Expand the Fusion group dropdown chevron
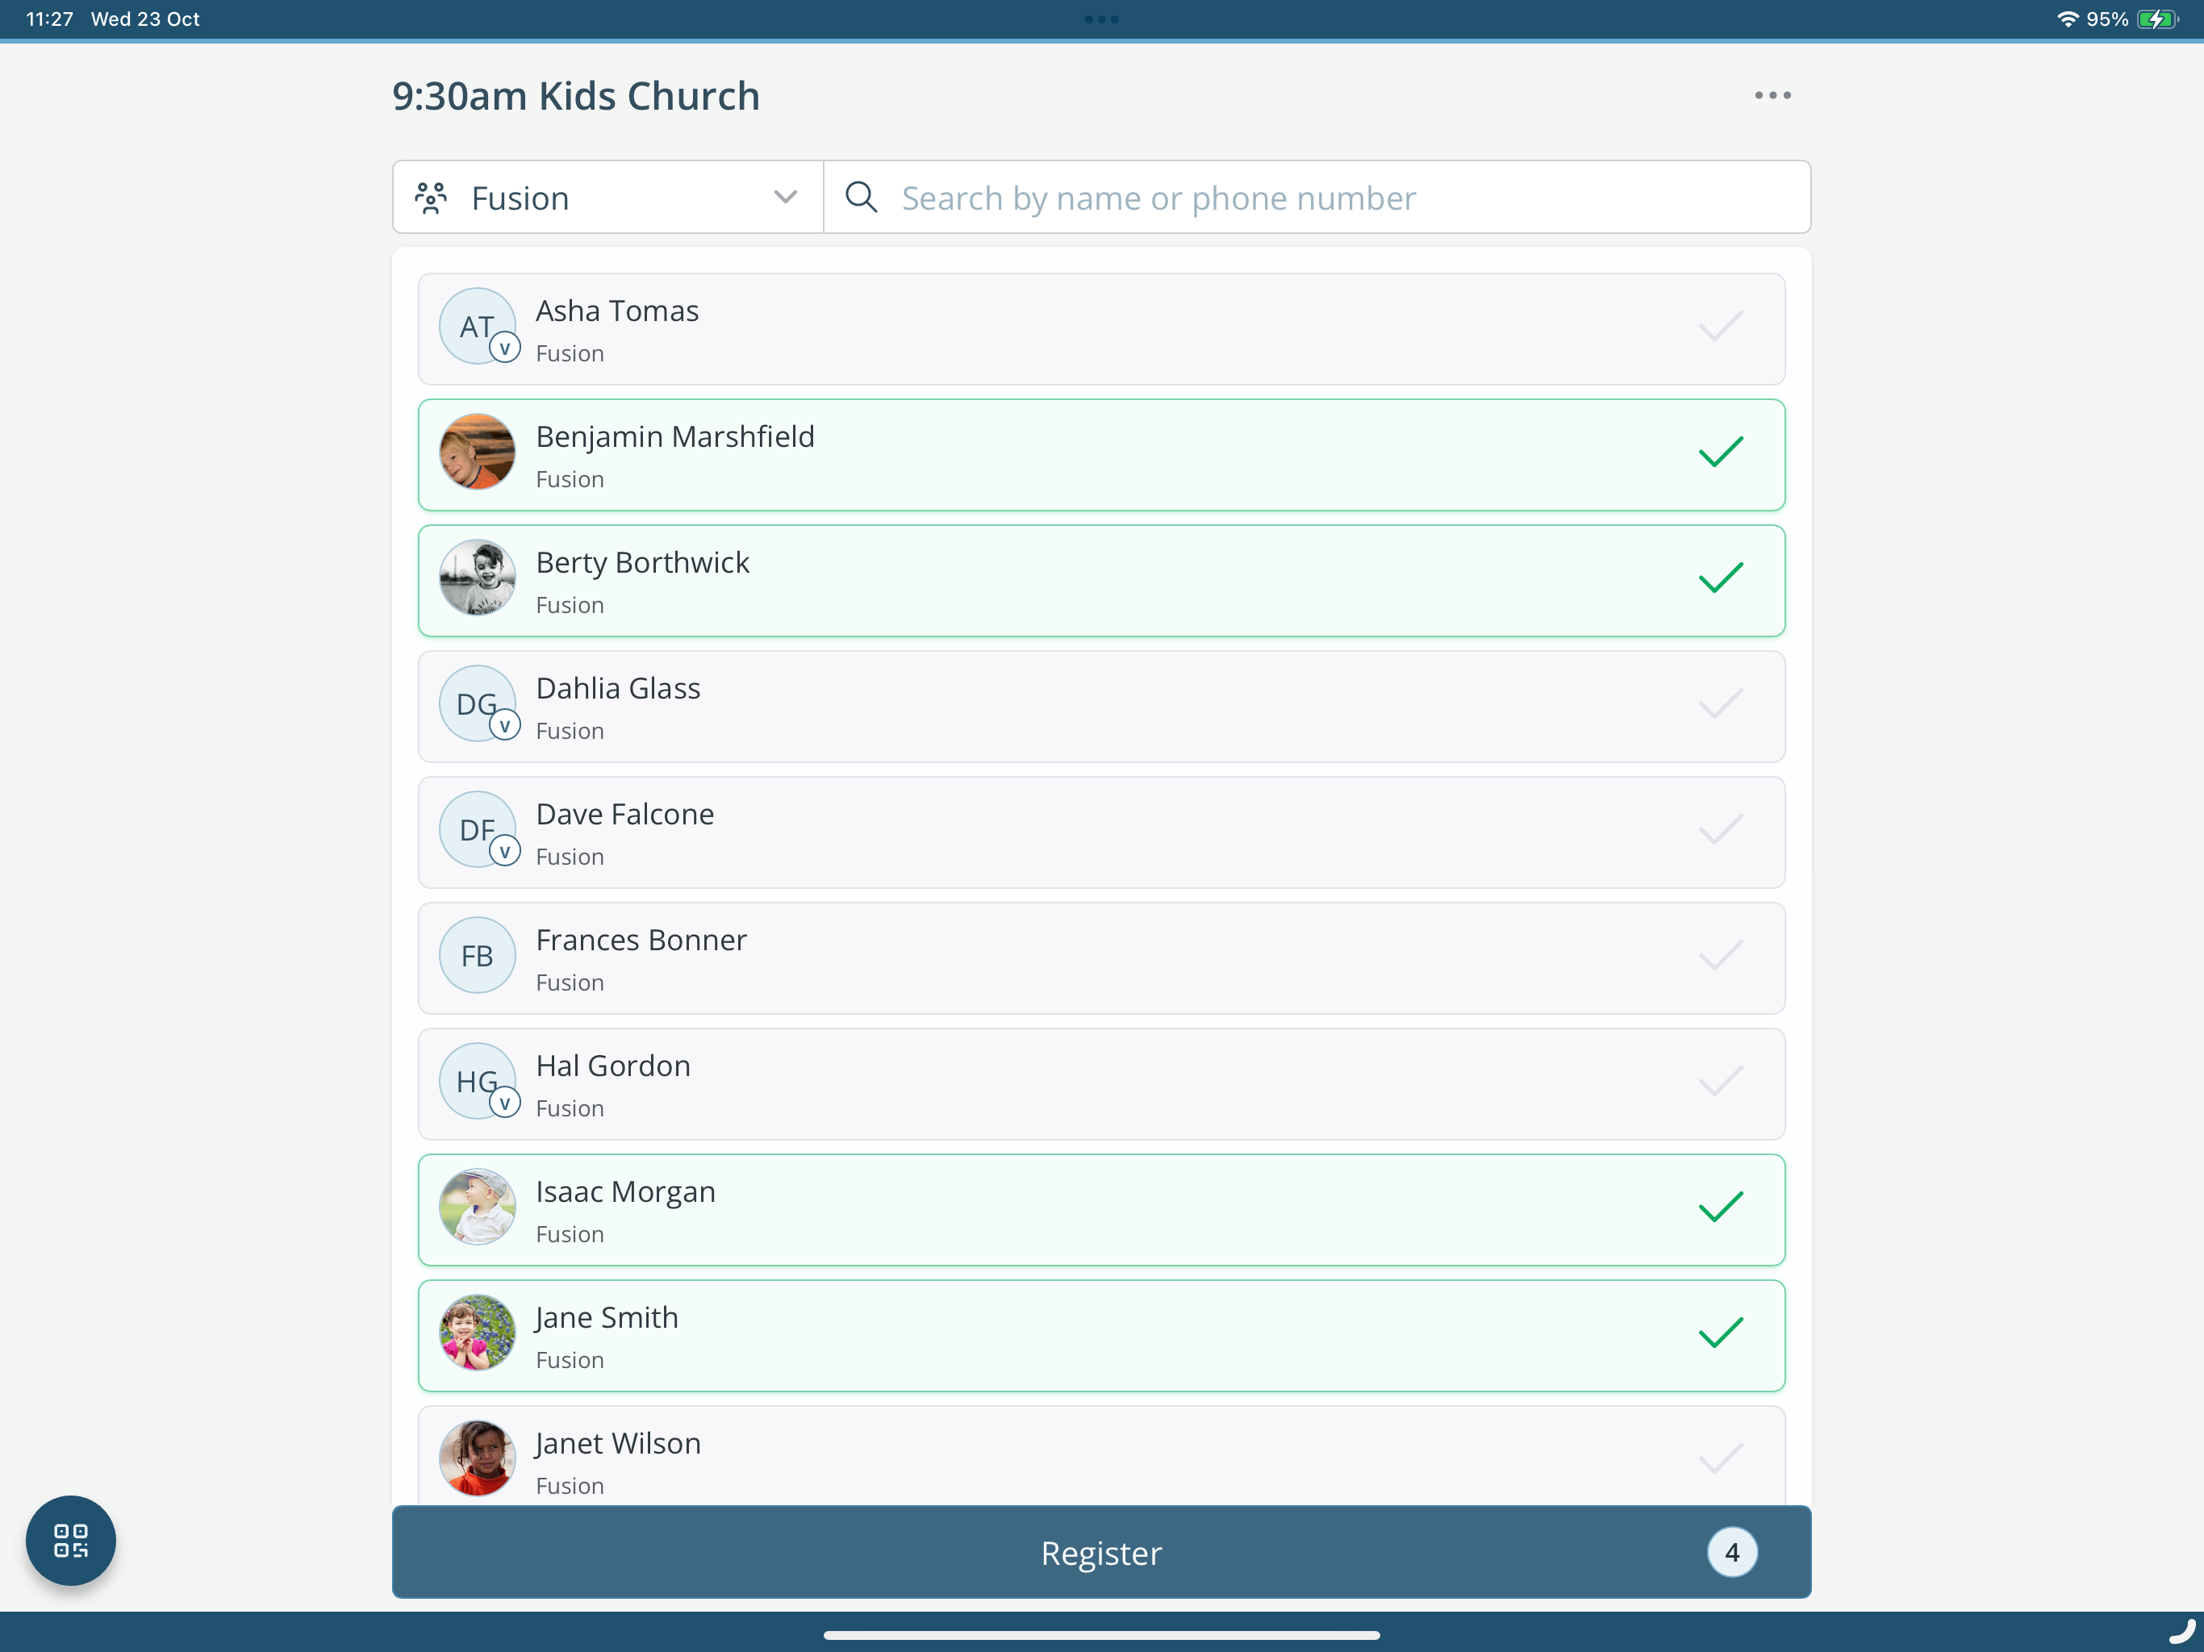This screenshot has height=1652, width=2204. pyautogui.click(x=785, y=198)
